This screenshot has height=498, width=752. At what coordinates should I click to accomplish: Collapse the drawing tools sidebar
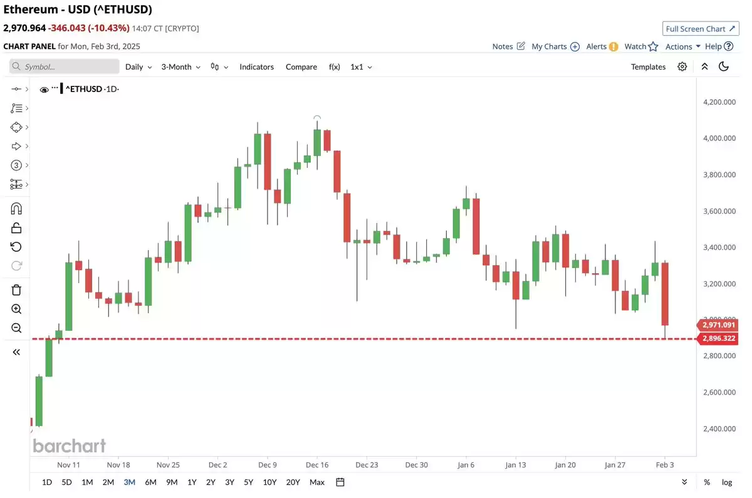[x=16, y=352]
